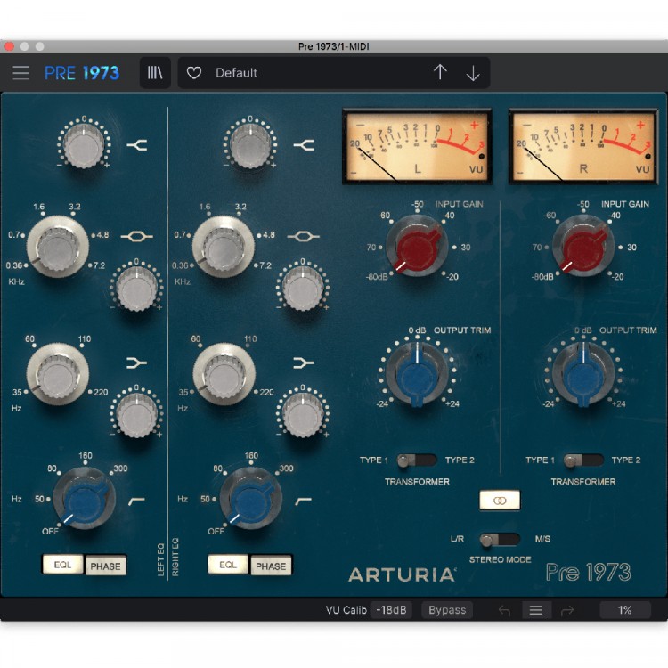The width and height of the screenshot is (668, 668).
Task: Click the left channel red Input Gain knob
Action: pyautogui.click(x=417, y=246)
